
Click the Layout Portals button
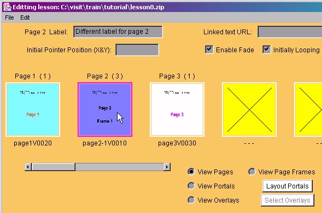point(288,186)
